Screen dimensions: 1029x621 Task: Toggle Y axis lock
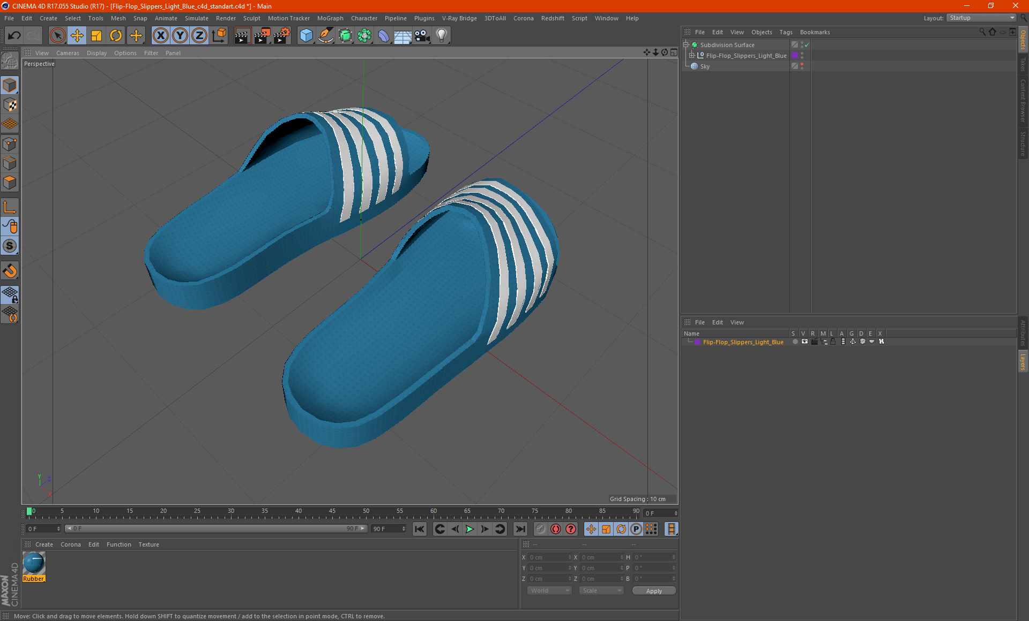180,35
